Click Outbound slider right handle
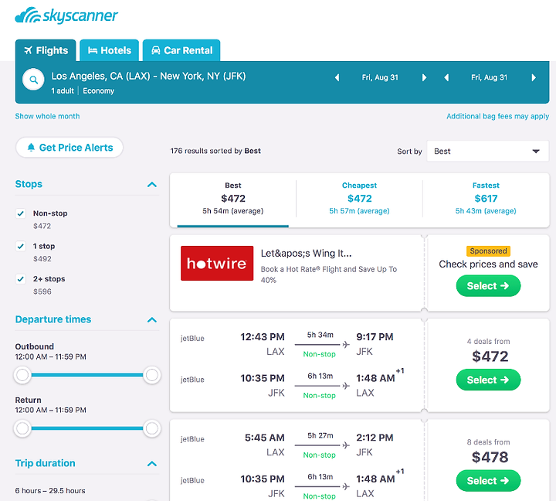The width and height of the screenshot is (556, 501). point(152,375)
